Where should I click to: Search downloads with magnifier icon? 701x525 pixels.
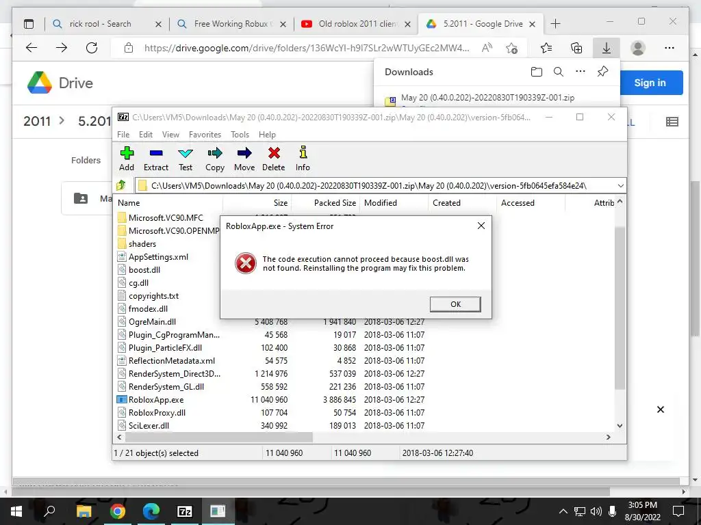tap(559, 71)
